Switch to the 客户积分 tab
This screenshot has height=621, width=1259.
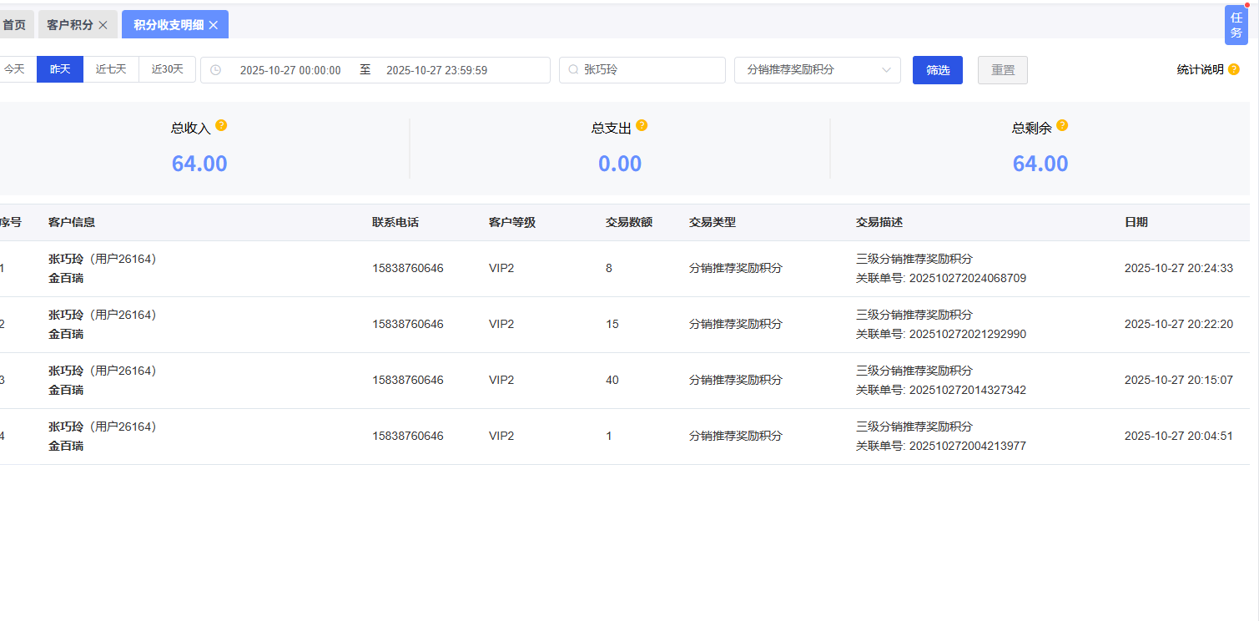click(70, 25)
